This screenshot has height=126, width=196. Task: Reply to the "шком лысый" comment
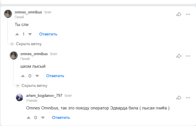click(55, 76)
